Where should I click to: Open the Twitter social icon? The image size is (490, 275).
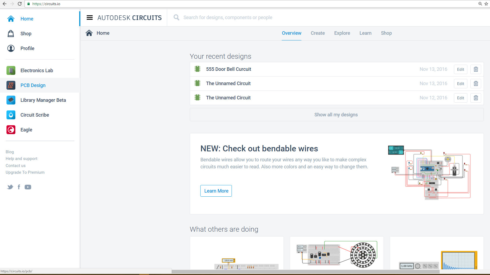[10, 187]
